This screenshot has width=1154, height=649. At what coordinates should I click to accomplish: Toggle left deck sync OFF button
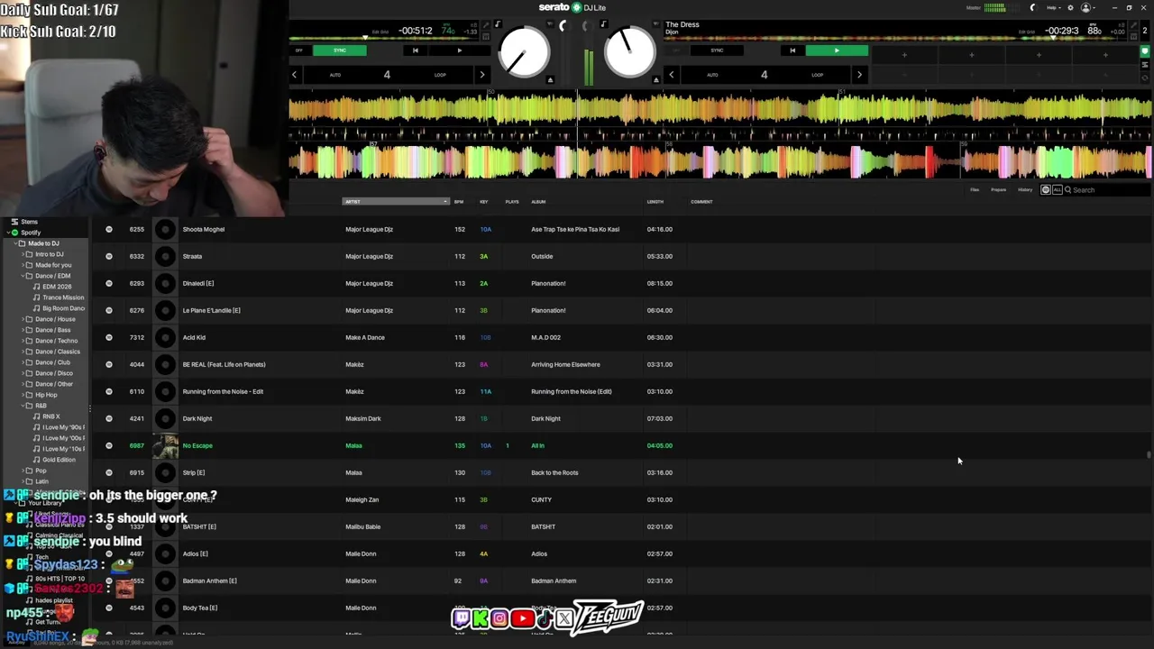299,50
